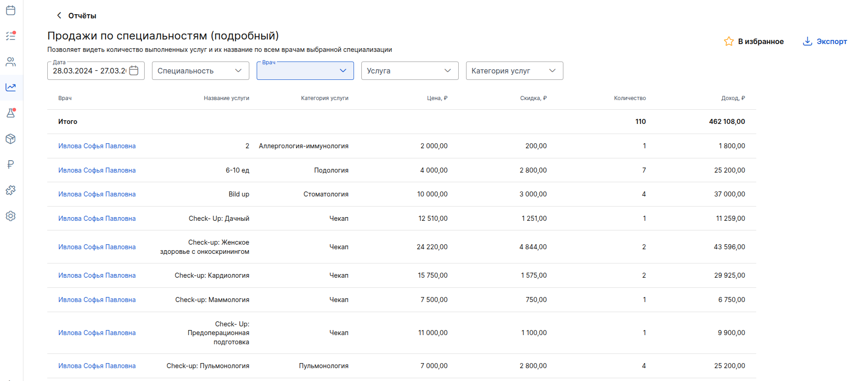Expand the Услуга dropdown
860x381 pixels.
click(410, 71)
